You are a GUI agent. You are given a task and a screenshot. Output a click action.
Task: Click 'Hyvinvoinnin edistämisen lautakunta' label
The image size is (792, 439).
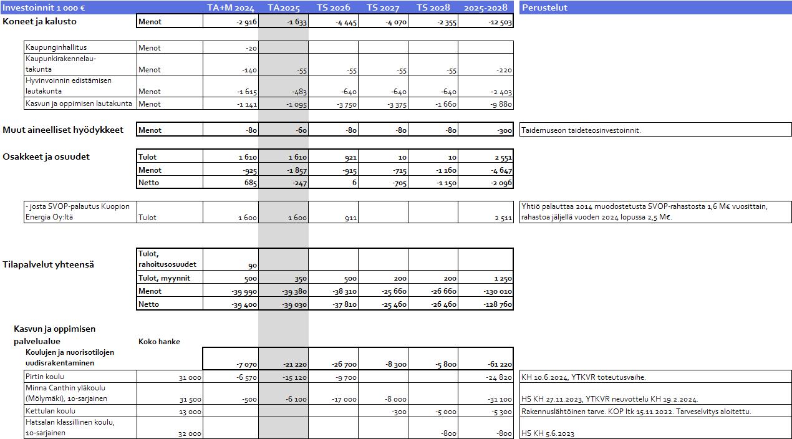pyautogui.click(x=80, y=86)
